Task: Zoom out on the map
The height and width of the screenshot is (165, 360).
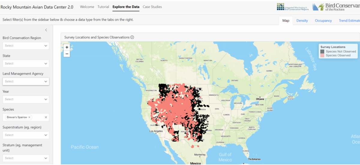Action: tap(67, 54)
